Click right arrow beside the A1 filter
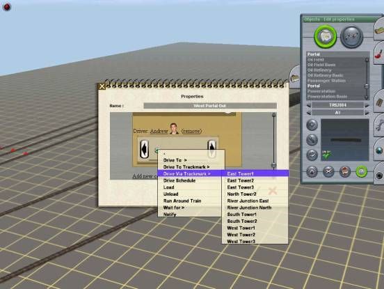 click(x=367, y=113)
